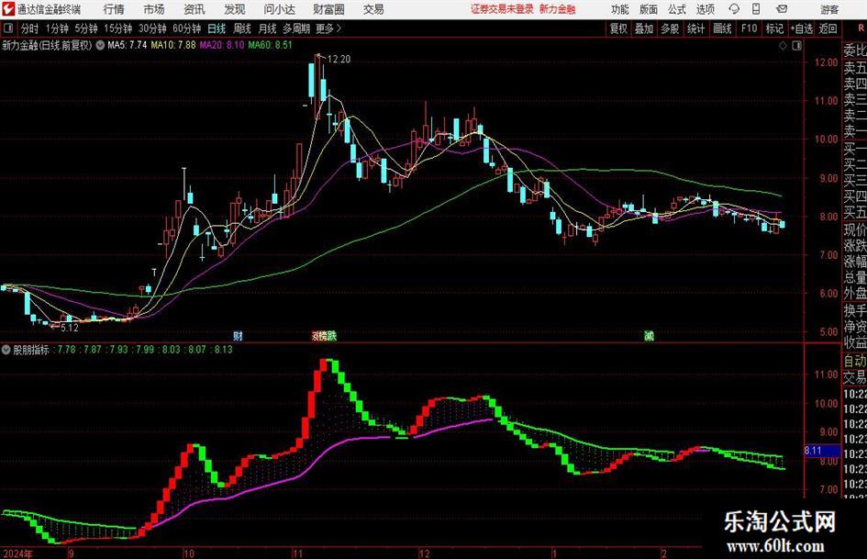The image size is (867, 559).
Task: Expand the 更多 periods chevron
Action: pyautogui.click(x=329, y=28)
